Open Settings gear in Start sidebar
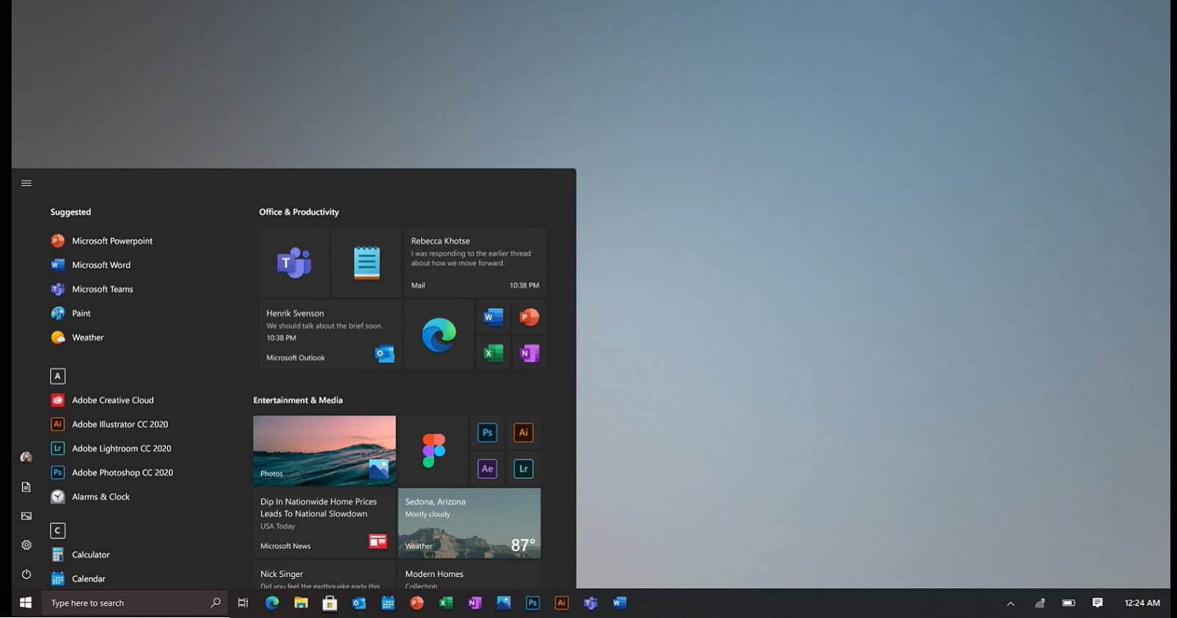Image resolution: width=1177 pixels, height=618 pixels. point(26,545)
